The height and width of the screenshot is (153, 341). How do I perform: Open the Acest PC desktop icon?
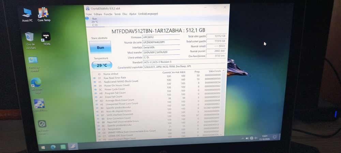(27, 15)
